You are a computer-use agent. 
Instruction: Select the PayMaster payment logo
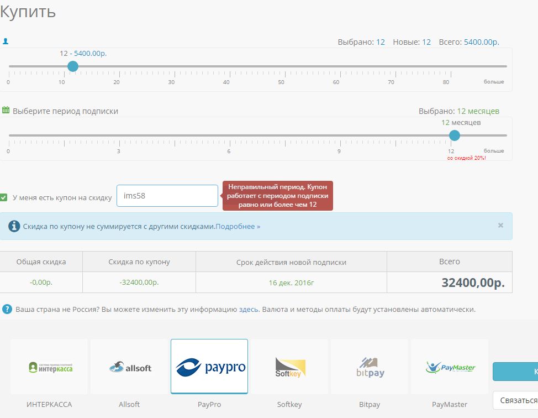pos(450,367)
